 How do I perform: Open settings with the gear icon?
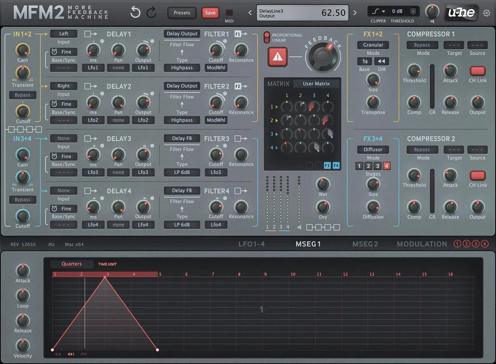(486, 13)
